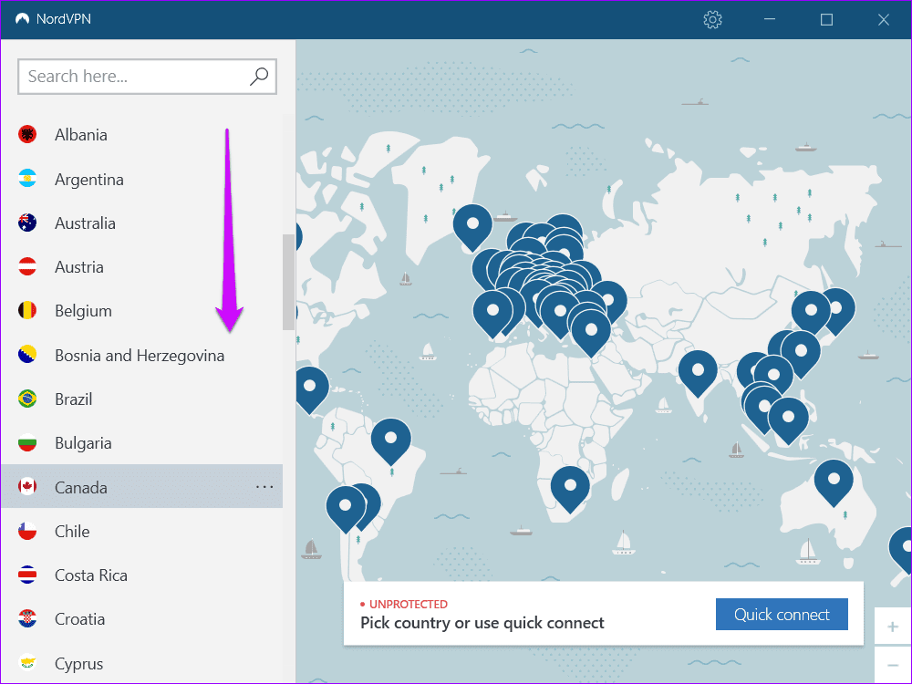Screen dimensions: 912x684
Task: Select the Australia map pin
Action: [834, 482]
